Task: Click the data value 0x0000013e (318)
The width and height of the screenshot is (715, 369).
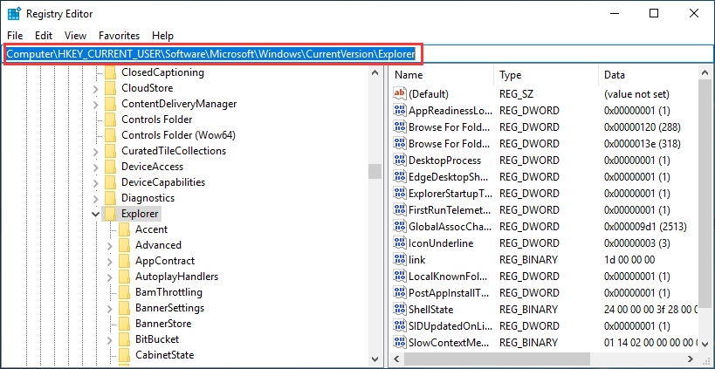Action: (x=642, y=144)
